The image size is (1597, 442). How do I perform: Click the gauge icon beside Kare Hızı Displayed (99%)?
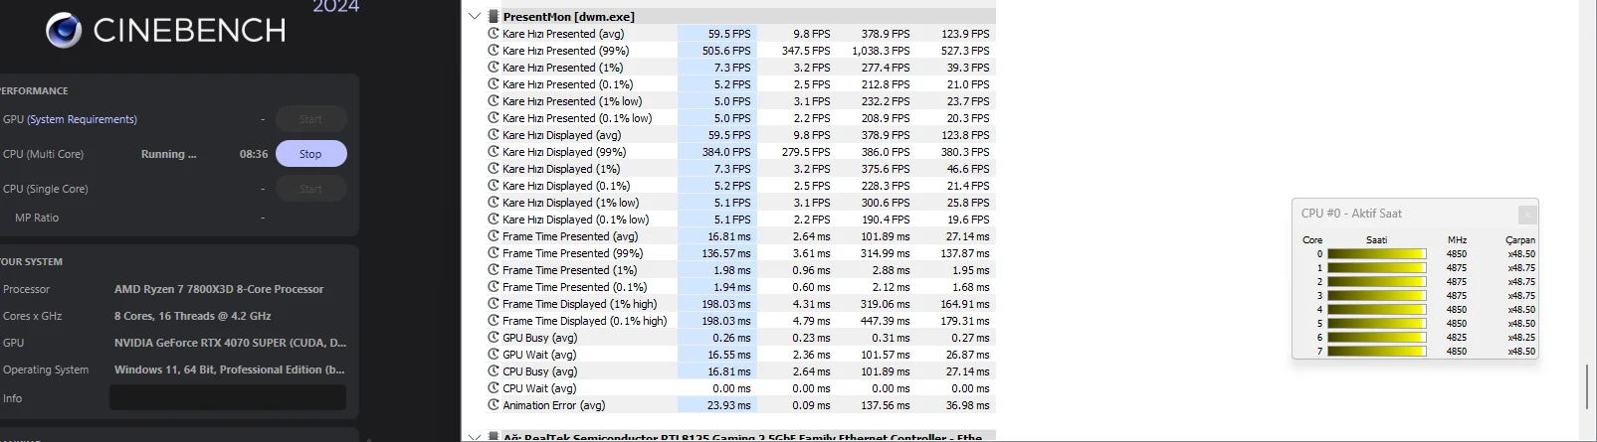coord(494,152)
